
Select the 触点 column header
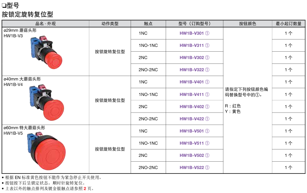(148, 24)
